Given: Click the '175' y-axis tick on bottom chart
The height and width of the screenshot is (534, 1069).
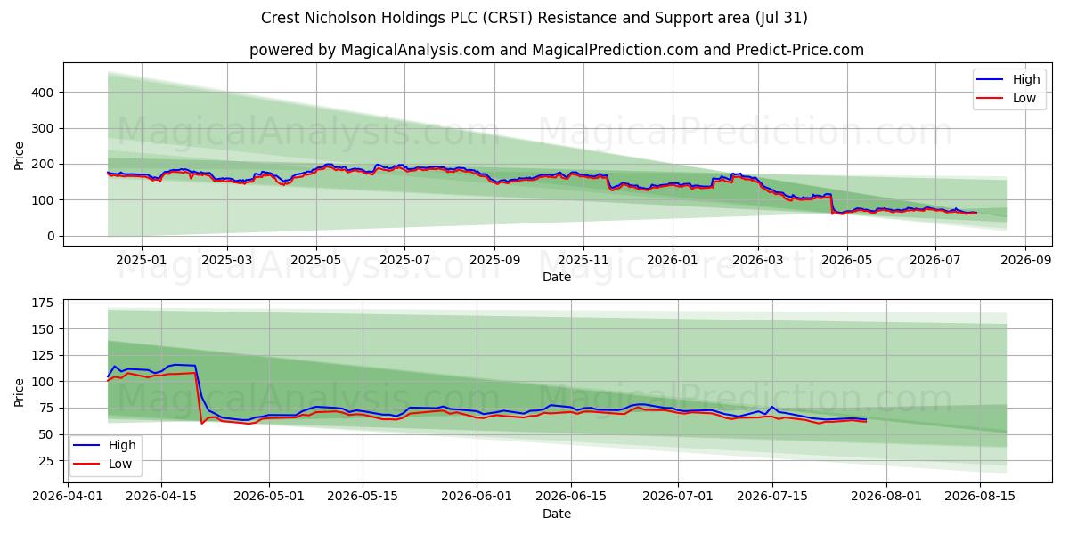Looking at the screenshot, I should pyautogui.click(x=45, y=303).
